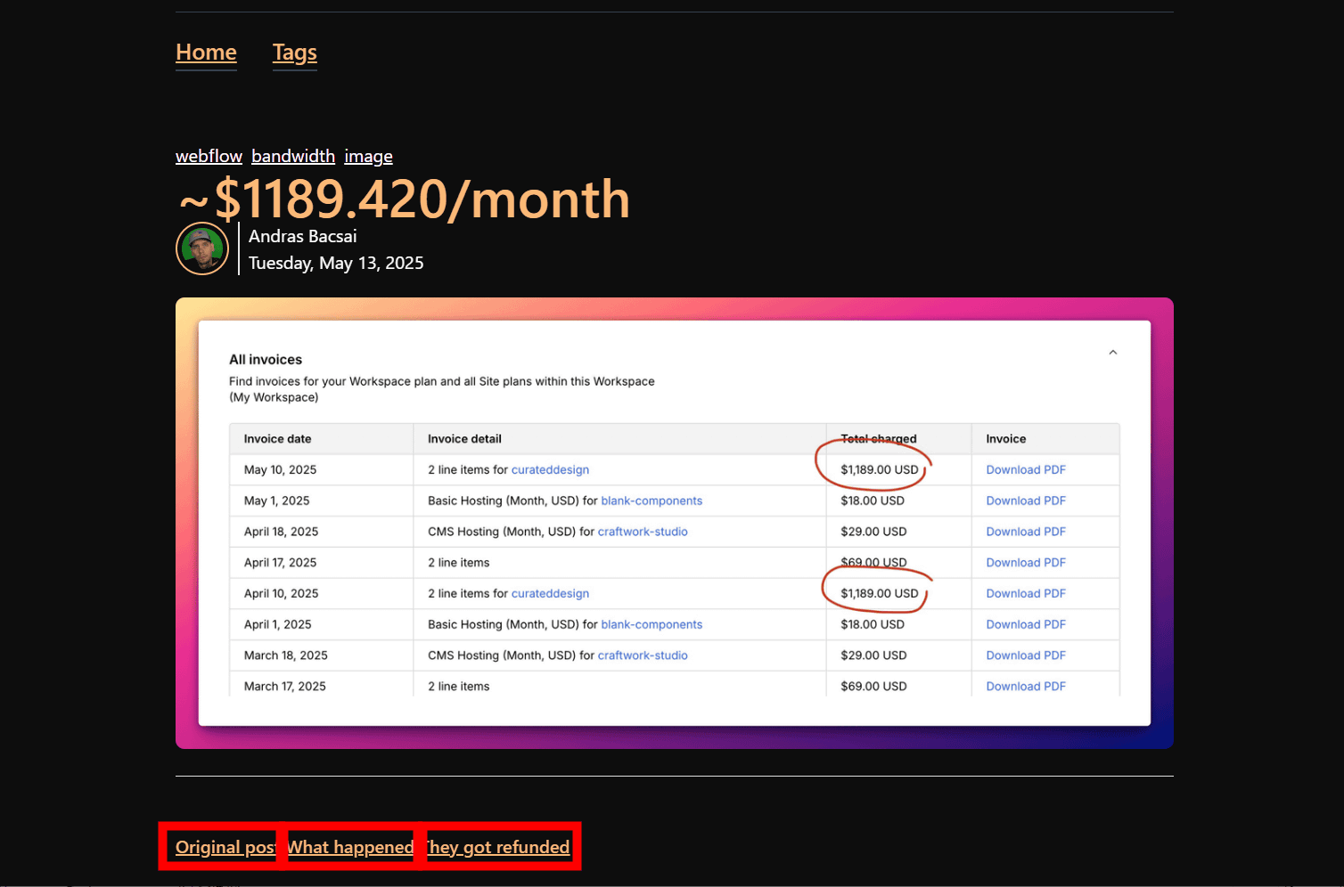Viewport: 1344px width, 887px height.
Task: Click the Invoice date column header
Action: [x=278, y=439]
